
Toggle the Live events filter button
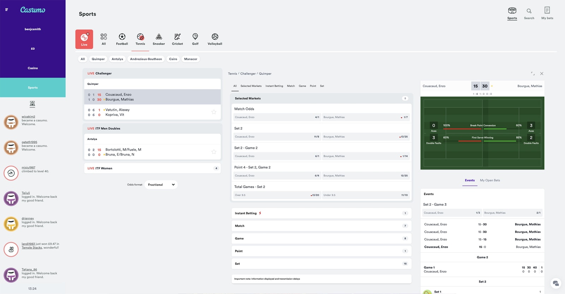[x=84, y=39]
